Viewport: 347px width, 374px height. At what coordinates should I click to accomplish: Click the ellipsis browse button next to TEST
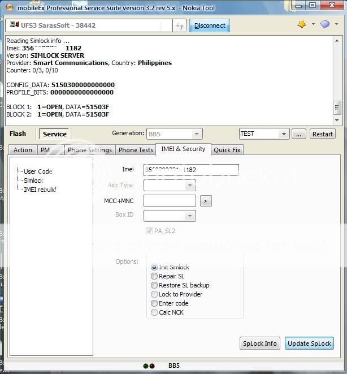(298, 134)
